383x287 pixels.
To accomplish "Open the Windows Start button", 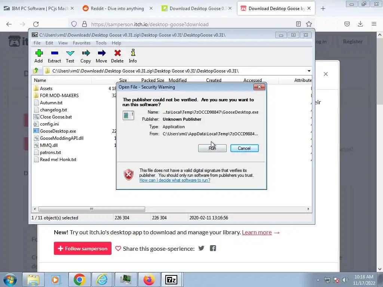I will pyautogui.click(x=10, y=280).
